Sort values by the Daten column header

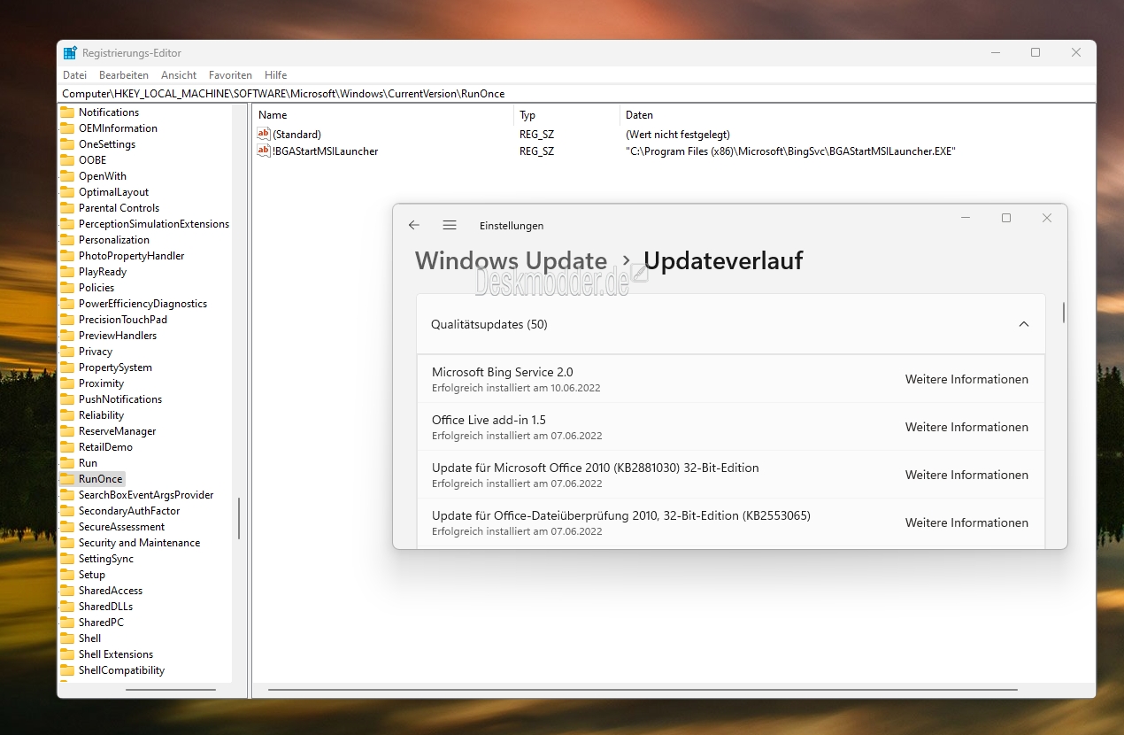857,115
